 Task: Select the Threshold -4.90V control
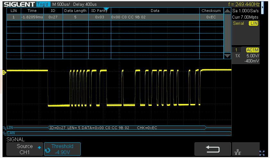[62, 149]
